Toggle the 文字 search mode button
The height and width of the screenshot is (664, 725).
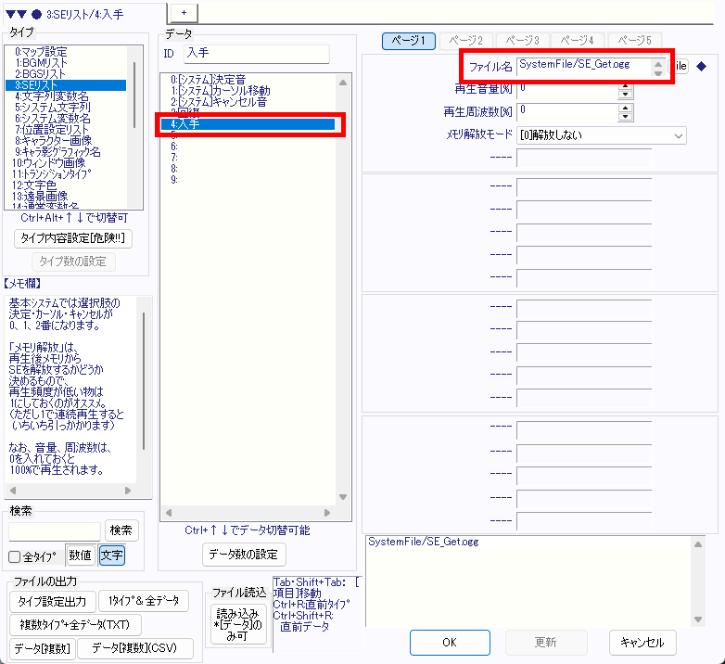(x=111, y=555)
